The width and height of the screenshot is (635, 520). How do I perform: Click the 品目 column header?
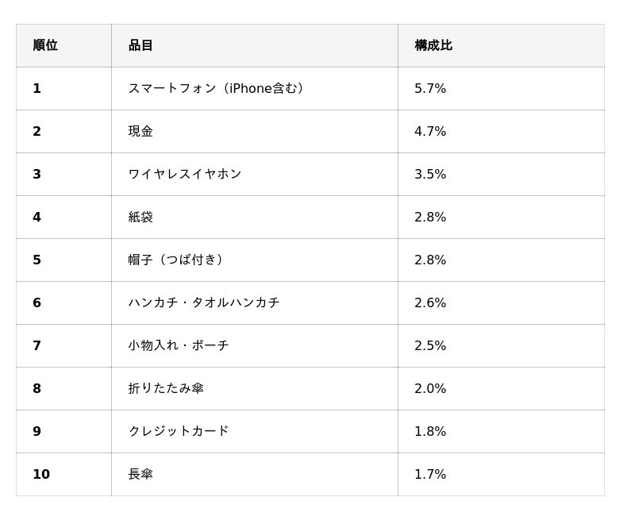[x=255, y=45]
